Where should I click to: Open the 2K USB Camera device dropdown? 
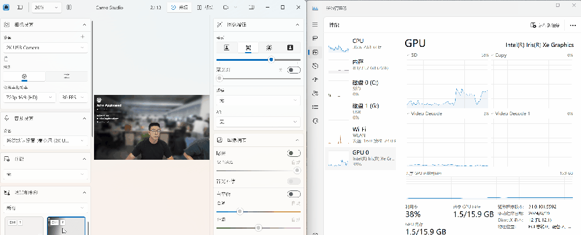click(45, 47)
